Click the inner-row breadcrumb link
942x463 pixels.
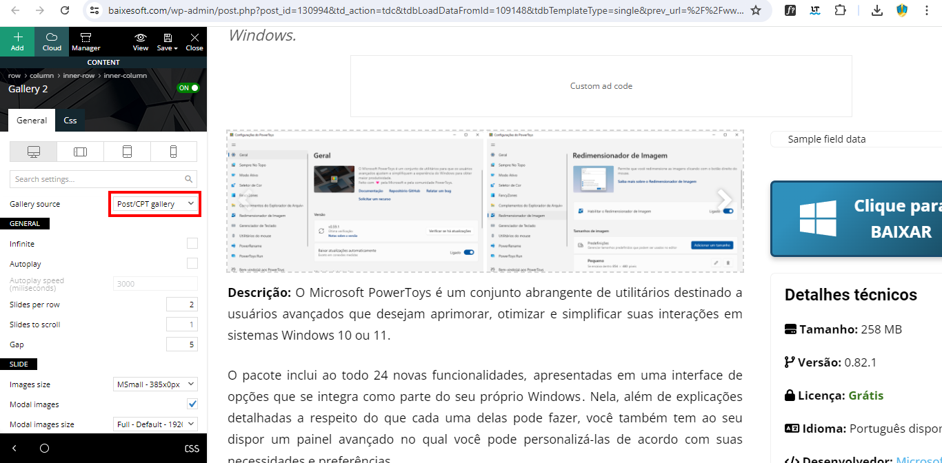tap(79, 75)
